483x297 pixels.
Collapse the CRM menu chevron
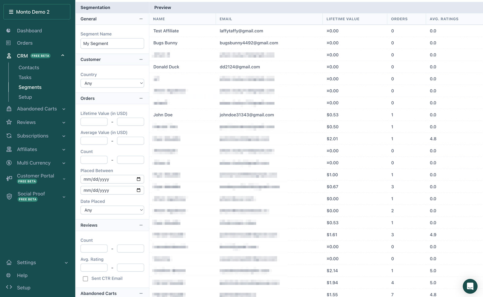coord(62,56)
